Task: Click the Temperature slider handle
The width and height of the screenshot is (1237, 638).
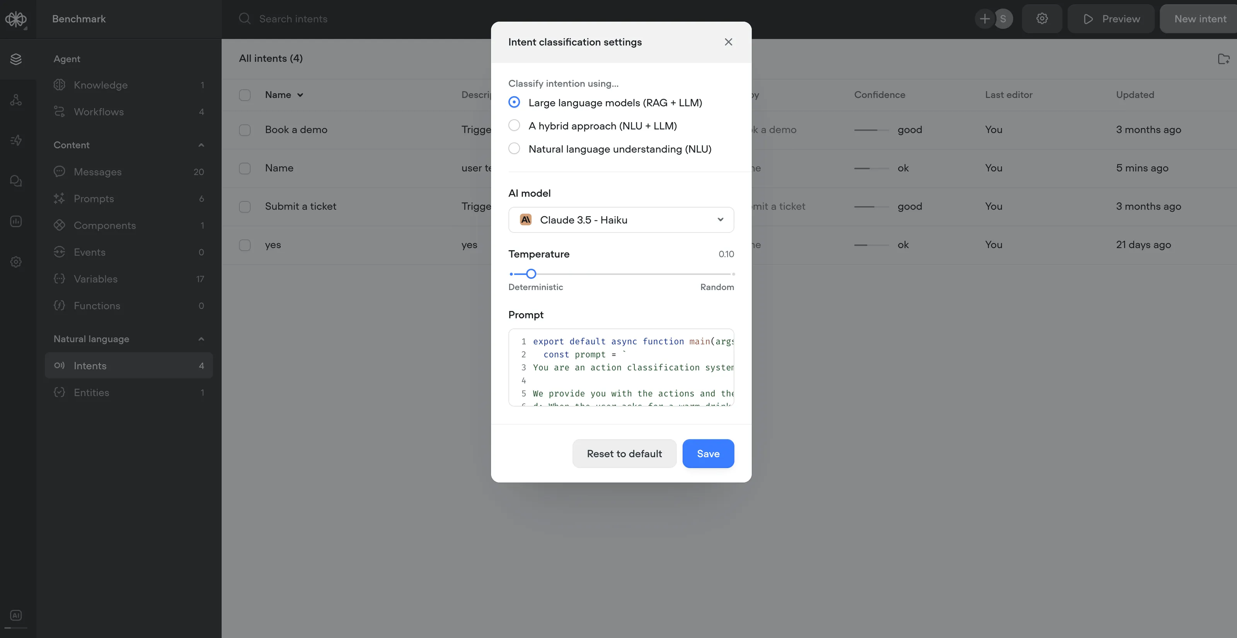Action: [531, 274]
